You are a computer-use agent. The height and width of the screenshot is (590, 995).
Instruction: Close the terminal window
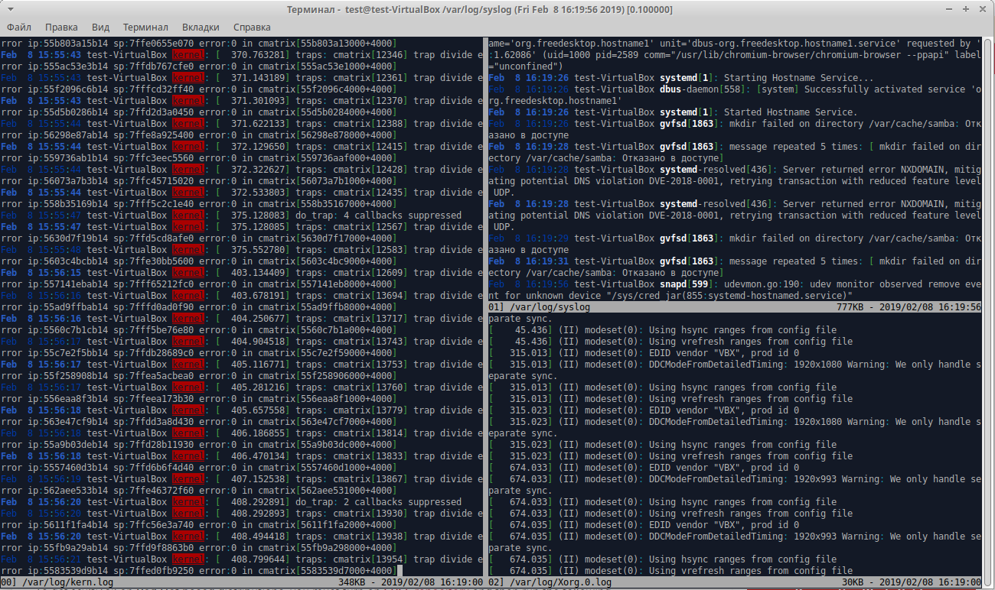[x=981, y=10]
